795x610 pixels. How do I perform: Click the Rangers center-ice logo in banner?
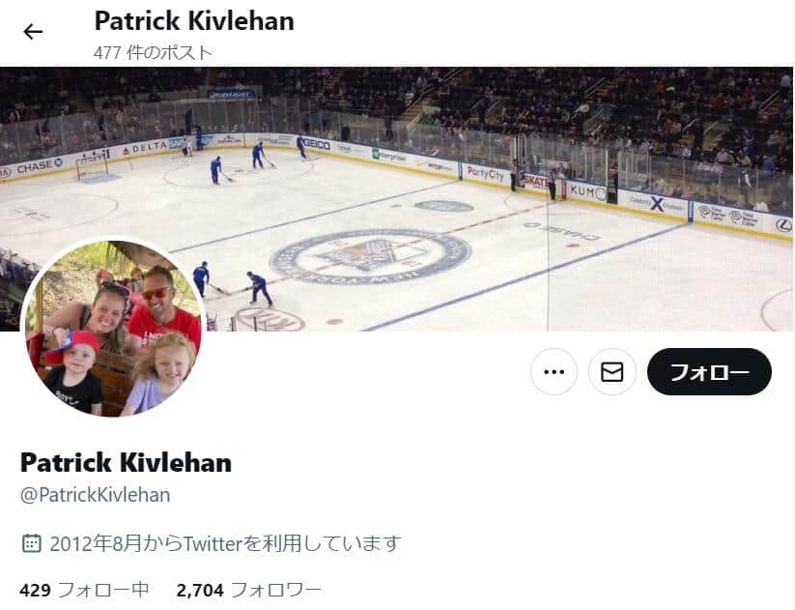pos(371,257)
